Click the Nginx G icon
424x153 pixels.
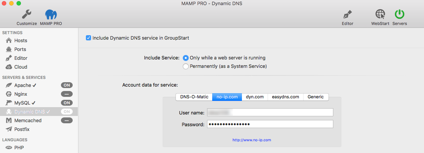point(9,94)
